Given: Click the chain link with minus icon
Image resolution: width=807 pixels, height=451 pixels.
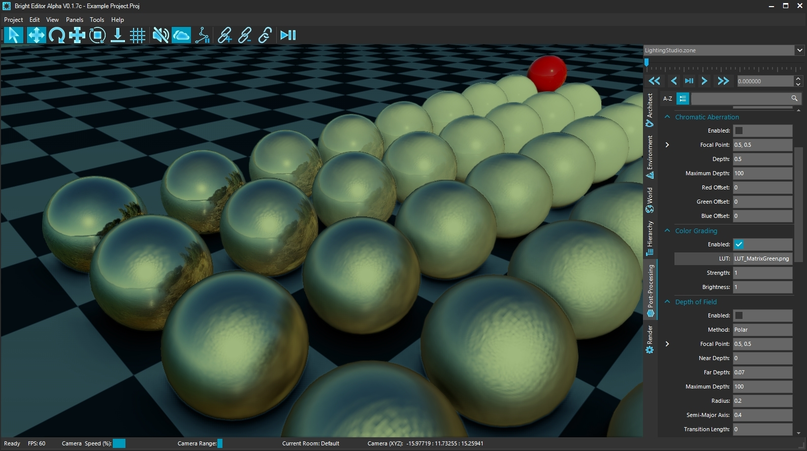Looking at the screenshot, I should click(x=245, y=35).
